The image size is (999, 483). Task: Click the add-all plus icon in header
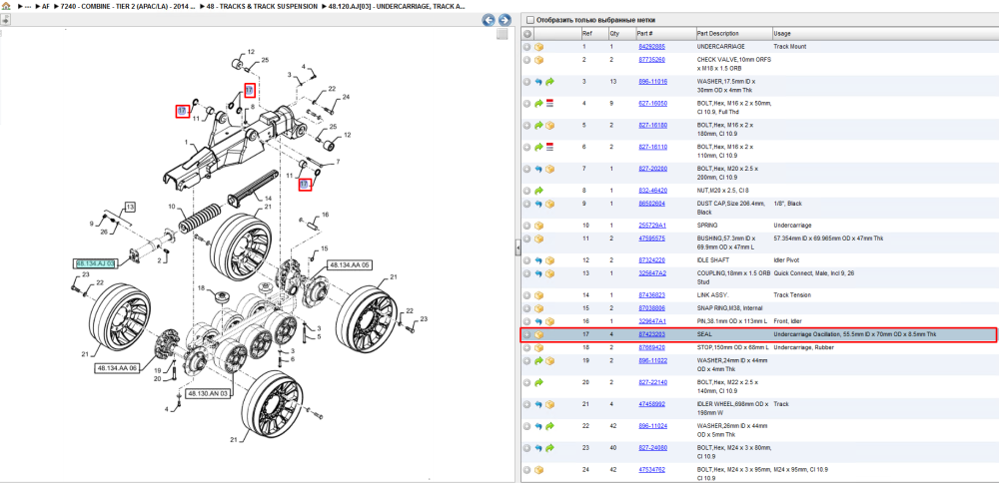pyautogui.click(x=527, y=33)
